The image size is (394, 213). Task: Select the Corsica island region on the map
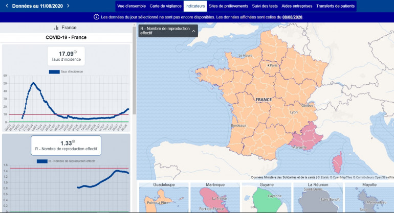pyautogui.click(x=338, y=161)
